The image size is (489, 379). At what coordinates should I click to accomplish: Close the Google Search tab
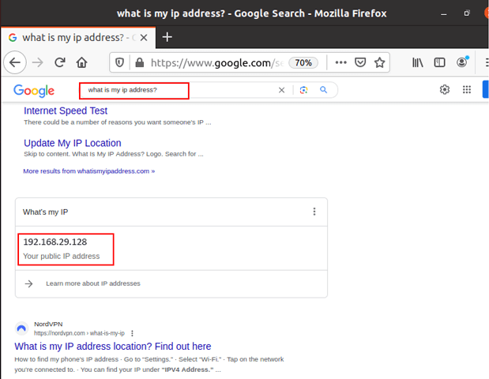(x=144, y=38)
